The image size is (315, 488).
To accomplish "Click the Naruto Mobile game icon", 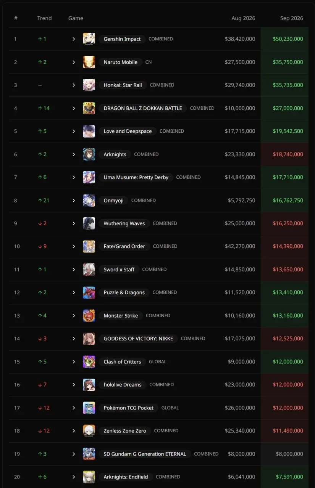I will pos(89,62).
